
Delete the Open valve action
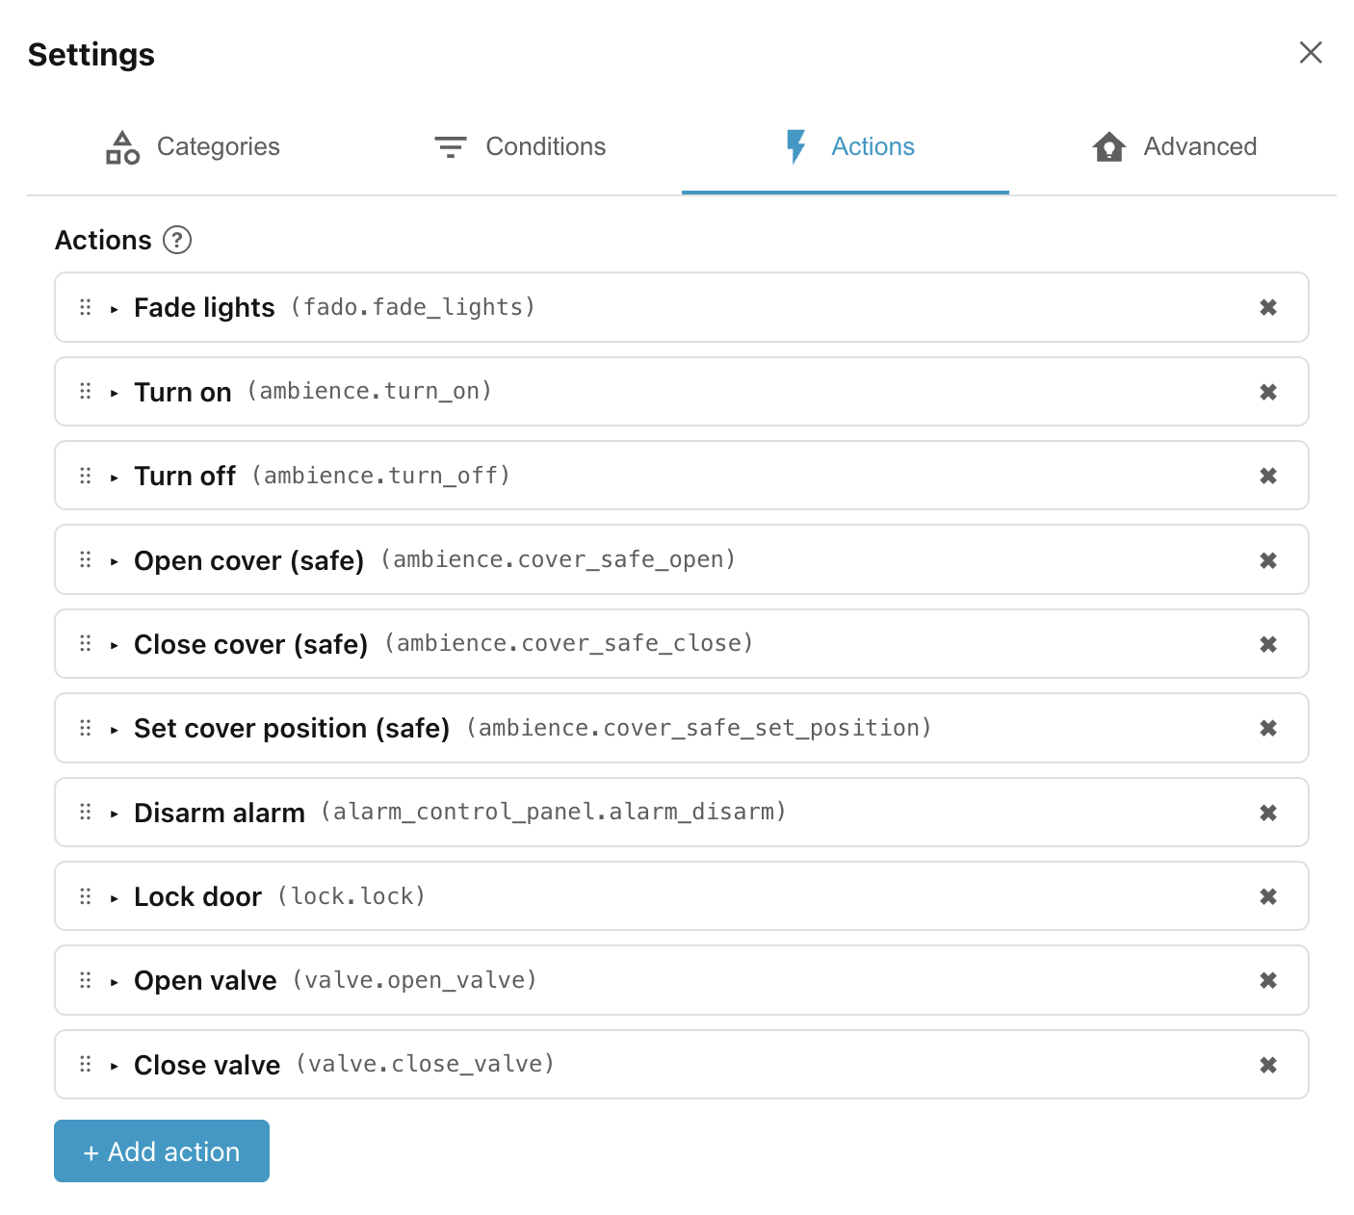pyautogui.click(x=1268, y=980)
